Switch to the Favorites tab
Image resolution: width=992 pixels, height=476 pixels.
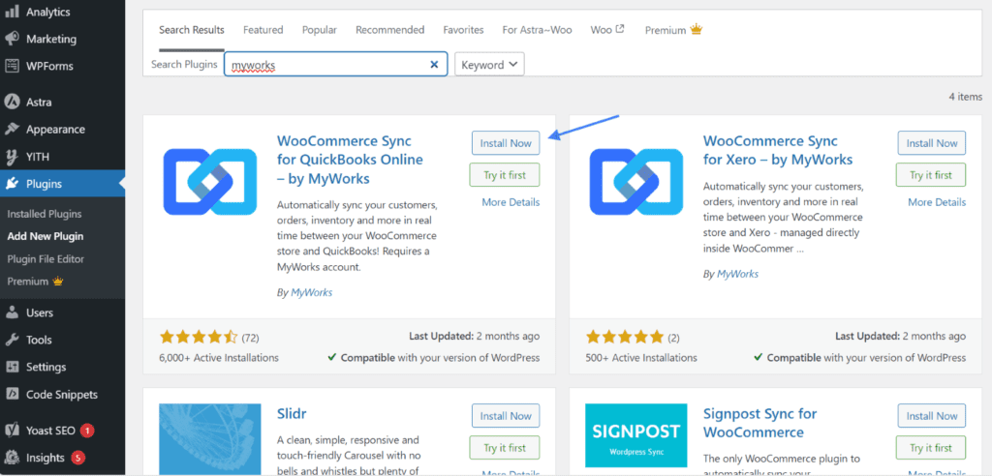(463, 30)
